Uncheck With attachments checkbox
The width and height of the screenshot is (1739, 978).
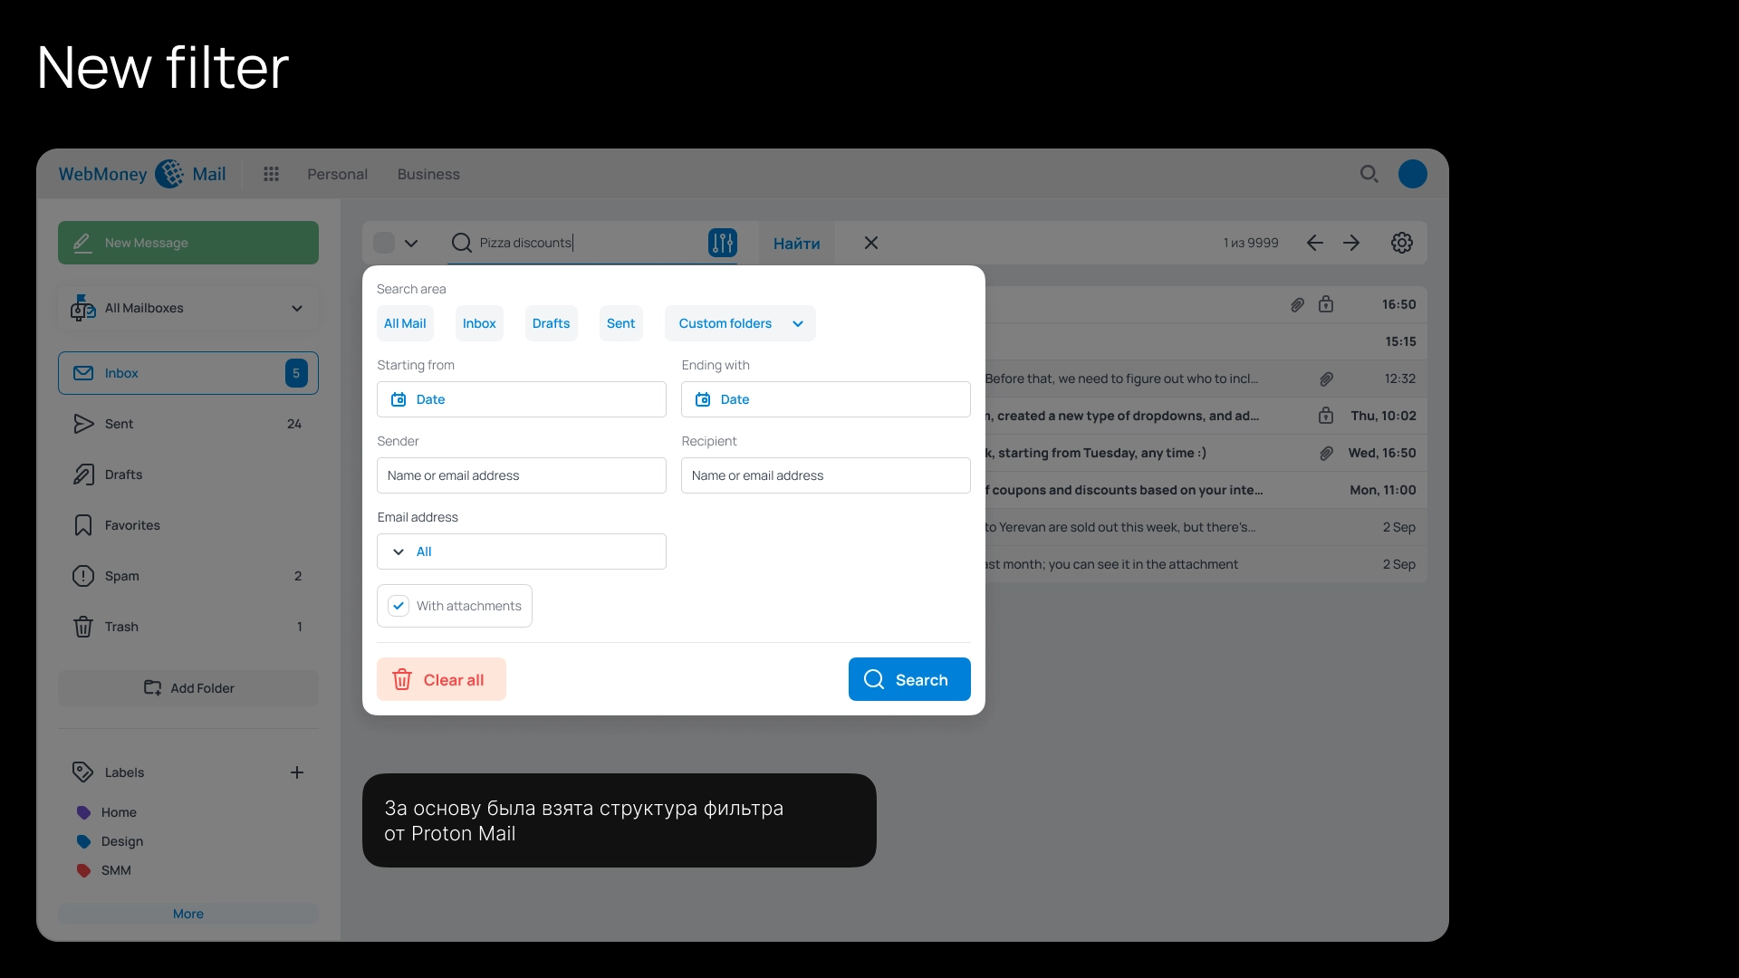[x=399, y=606]
